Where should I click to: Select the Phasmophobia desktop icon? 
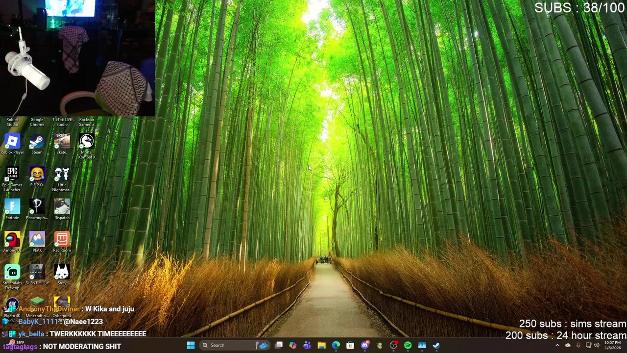(x=37, y=210)
